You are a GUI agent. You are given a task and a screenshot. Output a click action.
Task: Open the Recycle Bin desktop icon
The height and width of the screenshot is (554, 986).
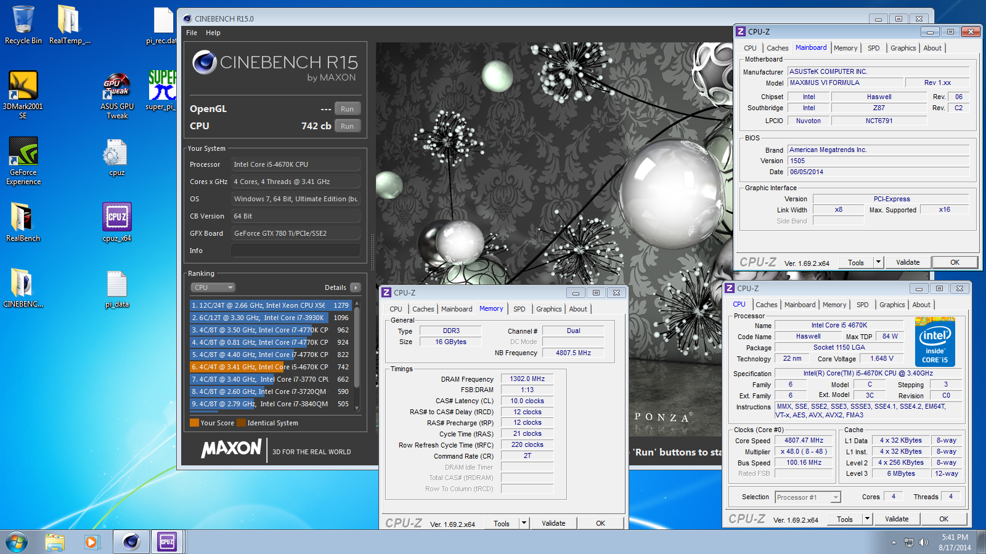[23, 25]
